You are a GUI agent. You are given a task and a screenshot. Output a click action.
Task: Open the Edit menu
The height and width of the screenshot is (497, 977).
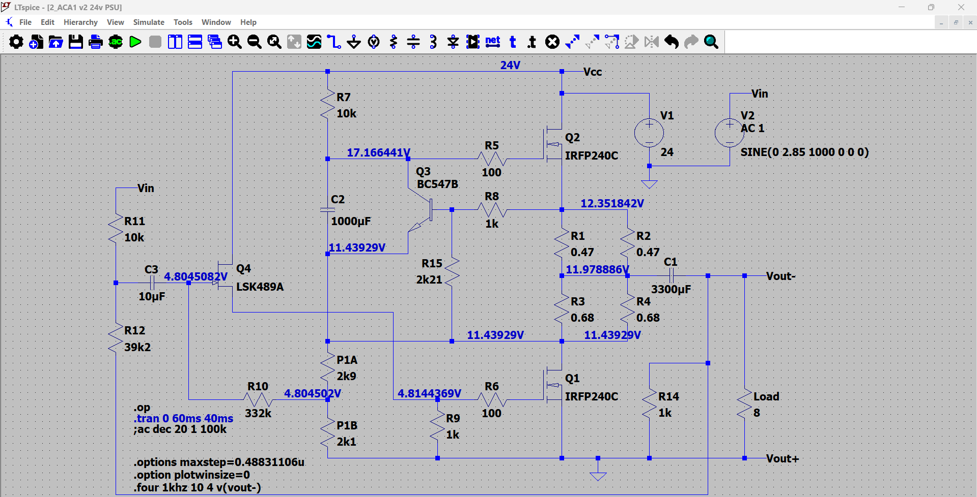[x=47, y=22]
